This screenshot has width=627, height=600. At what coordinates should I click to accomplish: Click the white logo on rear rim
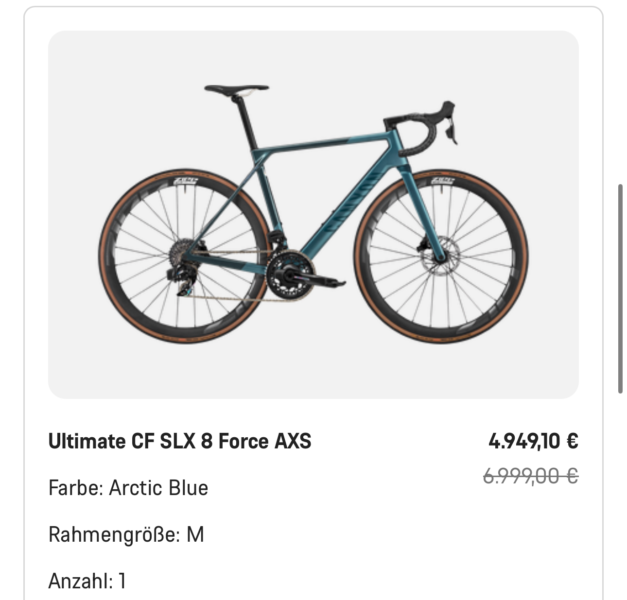186,181
